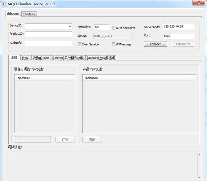Switch to the debugger tab
Screen dimensions: 207x181
(13, 14)
